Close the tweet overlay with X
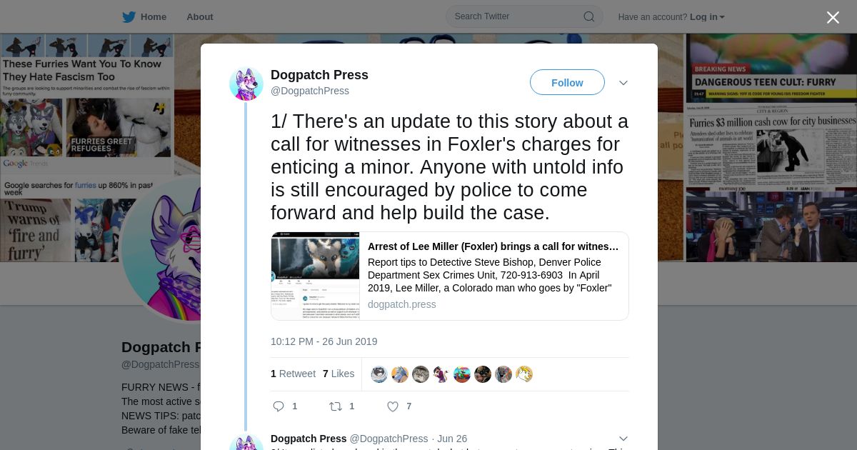This screenshot has height=450, width=857. [833, 17]
